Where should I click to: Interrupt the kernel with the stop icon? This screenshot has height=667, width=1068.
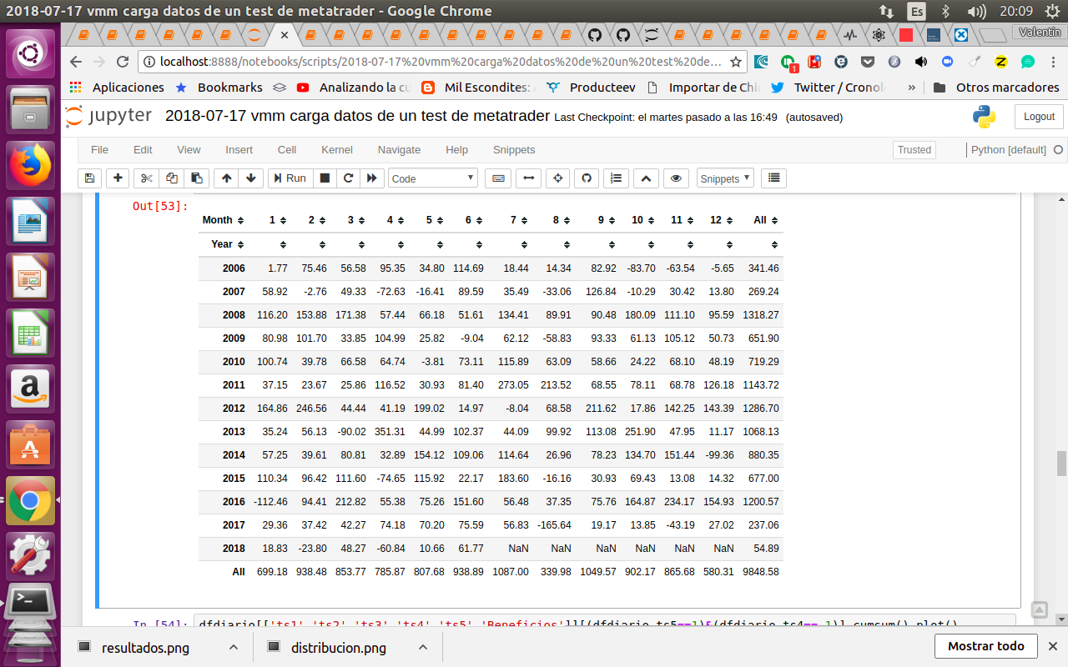pyautogui.click(x=325, y=178)
